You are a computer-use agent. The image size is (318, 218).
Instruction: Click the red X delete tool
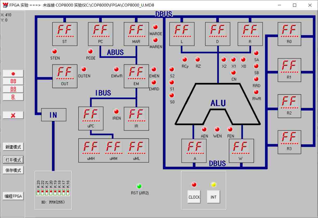pos(13,115)
